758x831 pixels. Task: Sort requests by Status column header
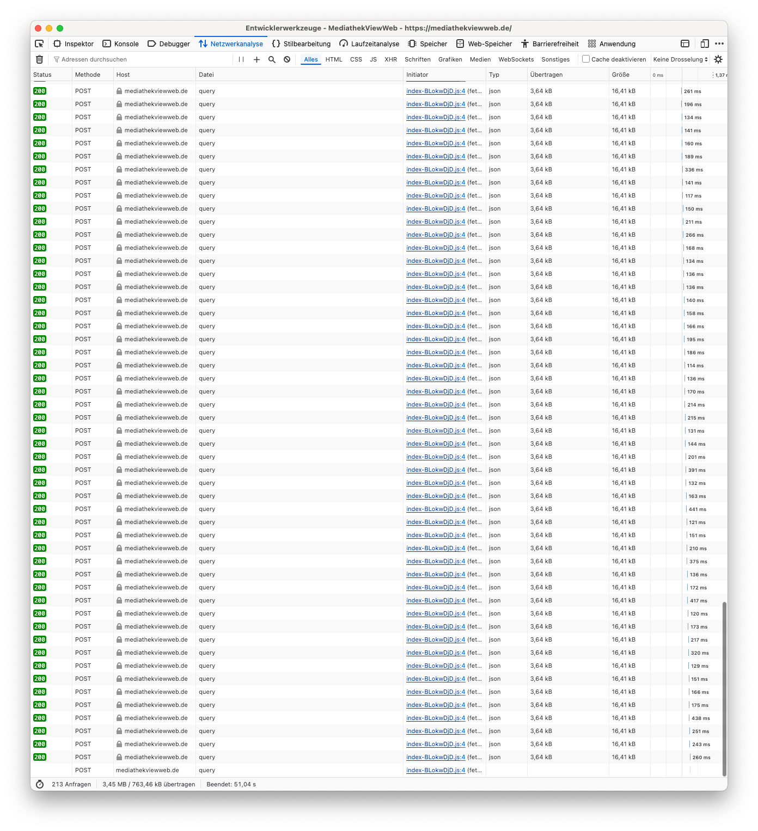point(42,75)
